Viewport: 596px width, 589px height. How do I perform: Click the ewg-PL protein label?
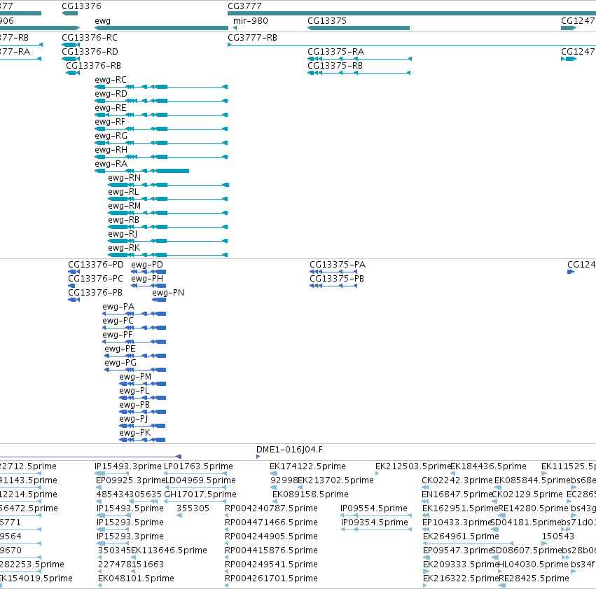(134, 391)
